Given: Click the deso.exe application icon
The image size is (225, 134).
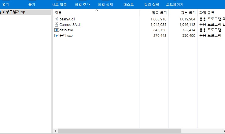Looking at the screenshot, I should tap(57, 30).
